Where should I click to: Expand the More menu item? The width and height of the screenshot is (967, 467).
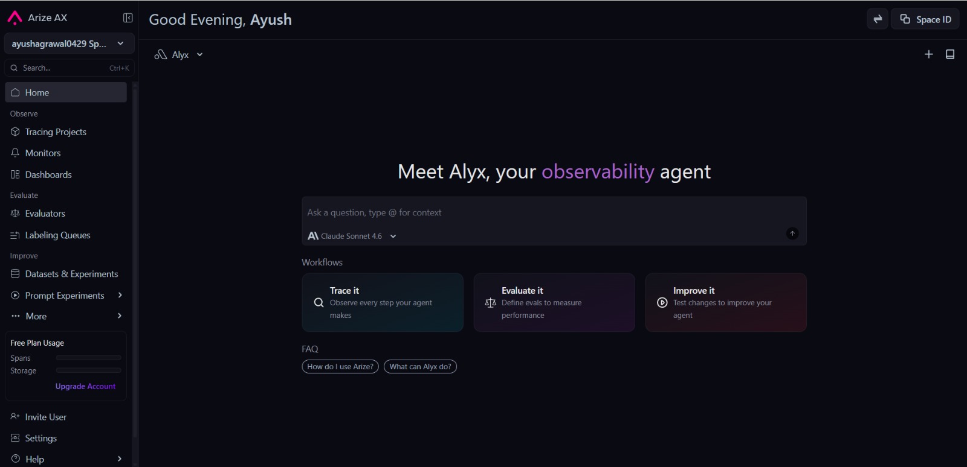tap(66, 316)
